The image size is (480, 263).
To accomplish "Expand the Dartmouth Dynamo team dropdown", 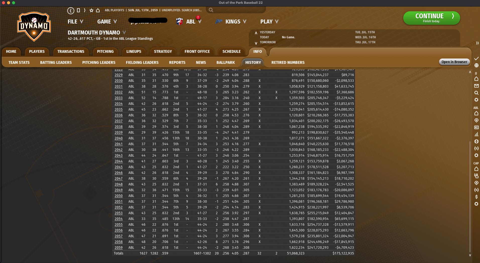I will click(x=124, y=33).
